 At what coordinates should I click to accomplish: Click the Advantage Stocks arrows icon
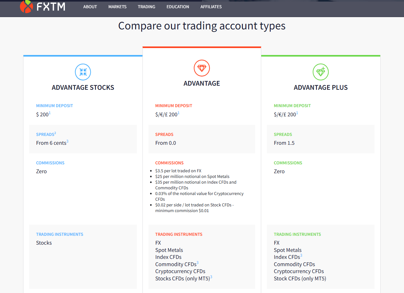pos(83,72)
